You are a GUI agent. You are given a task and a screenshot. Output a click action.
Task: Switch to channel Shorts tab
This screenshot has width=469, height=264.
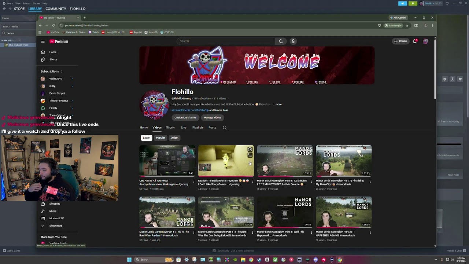pos(170,128)
